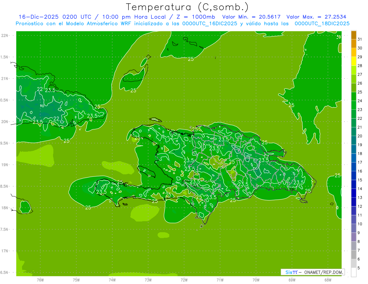Viewport: 368px width, 284px height.
Task: Click the '17N' latitude axis label
Action: [5, 251]
